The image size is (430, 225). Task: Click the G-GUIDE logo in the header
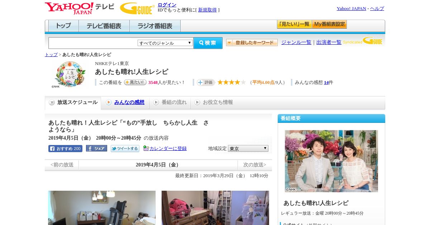pyautogui.click(x=137, y=8)
